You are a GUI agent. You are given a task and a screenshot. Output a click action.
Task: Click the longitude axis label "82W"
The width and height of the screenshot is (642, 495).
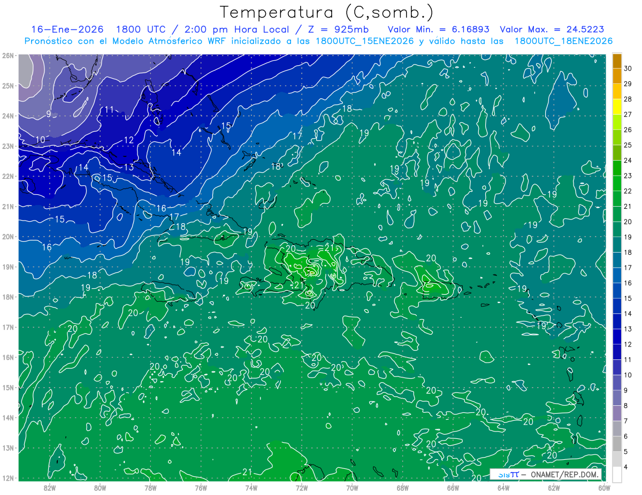point(50,487)
